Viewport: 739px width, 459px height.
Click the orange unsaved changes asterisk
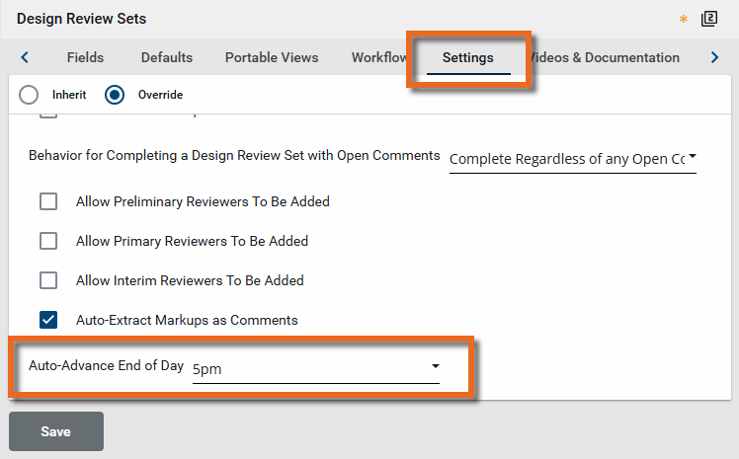pos(684,20)
